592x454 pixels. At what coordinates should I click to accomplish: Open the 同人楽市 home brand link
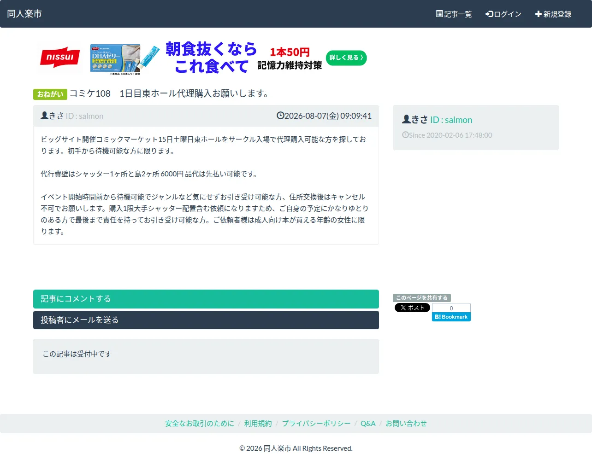click(24, 14)
